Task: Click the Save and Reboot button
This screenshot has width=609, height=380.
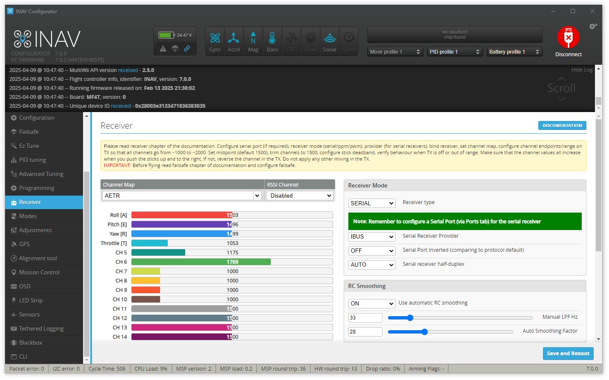Action: pyautogui.click(x=568, y=354)
